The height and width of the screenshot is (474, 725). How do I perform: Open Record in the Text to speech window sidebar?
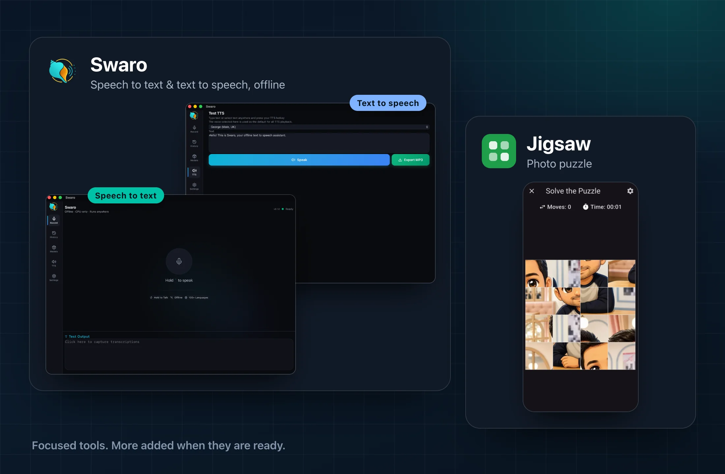[194, 129]
